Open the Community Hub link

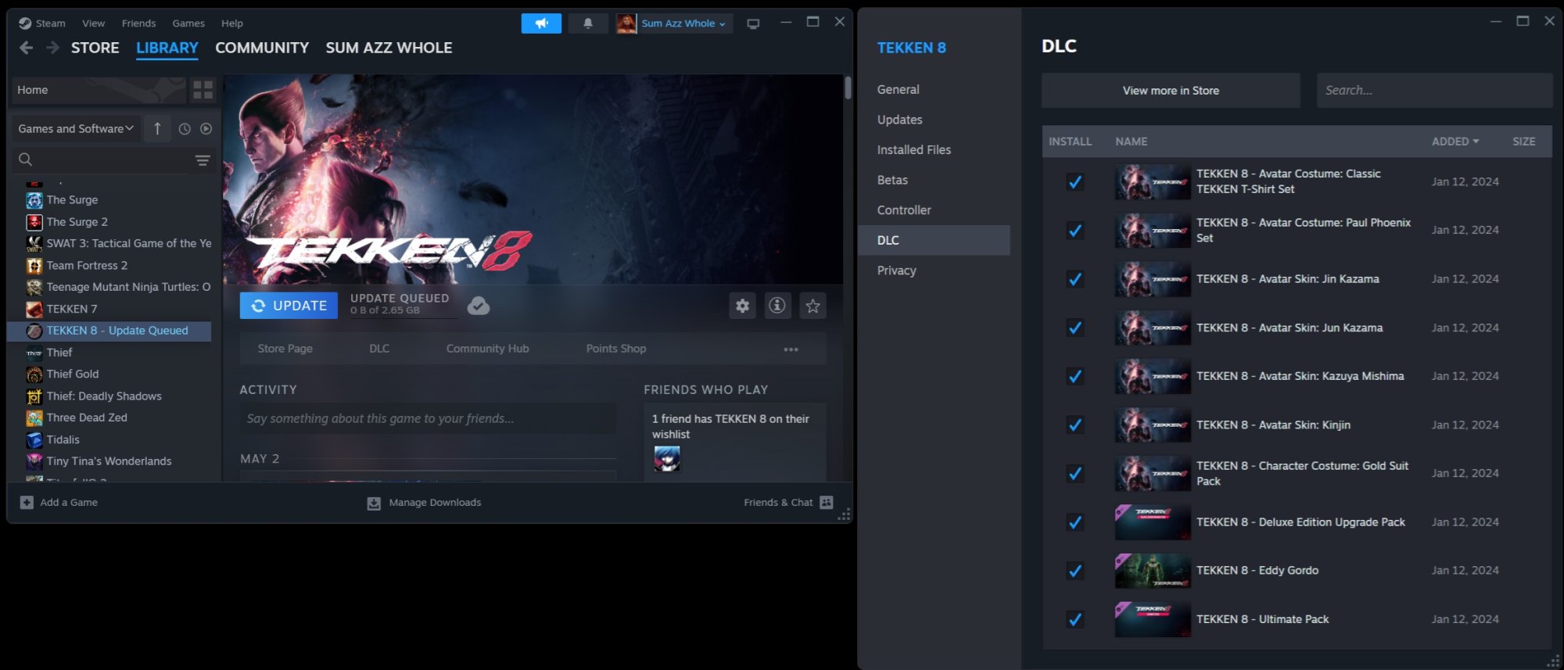[487, 349]
